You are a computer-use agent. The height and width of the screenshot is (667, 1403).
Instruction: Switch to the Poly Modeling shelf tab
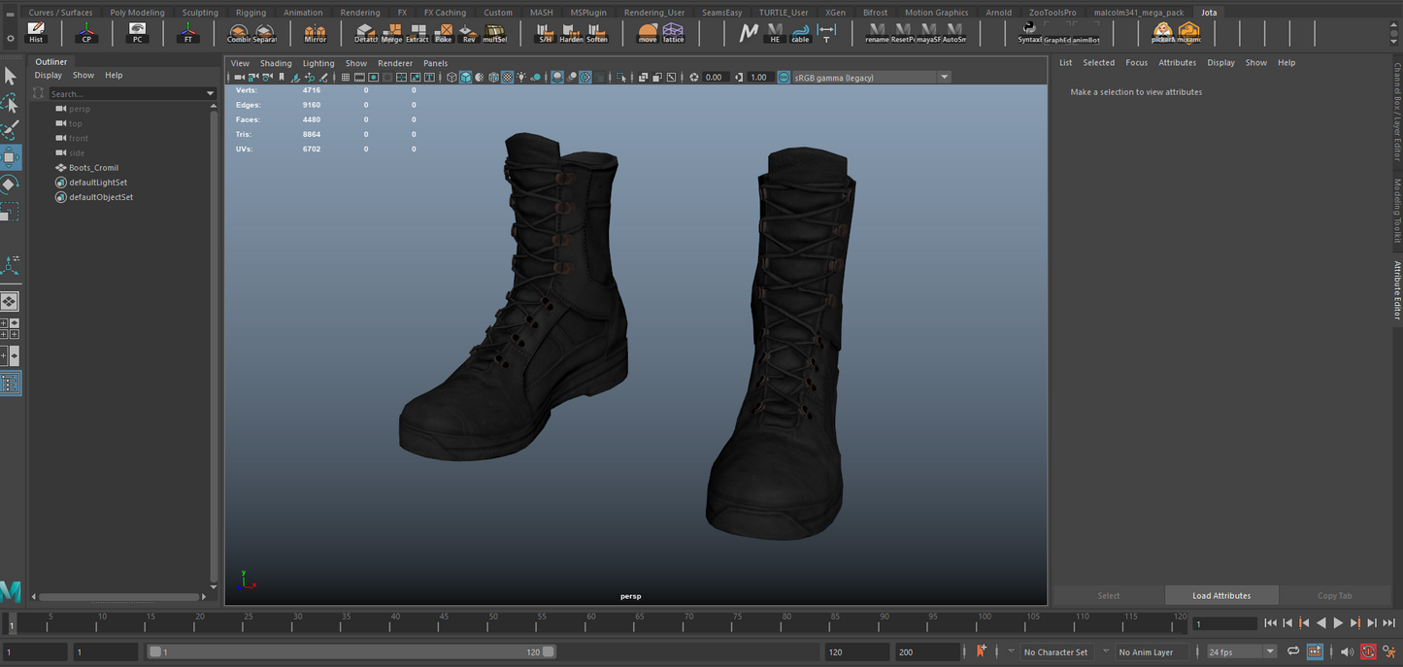[137, 13]
